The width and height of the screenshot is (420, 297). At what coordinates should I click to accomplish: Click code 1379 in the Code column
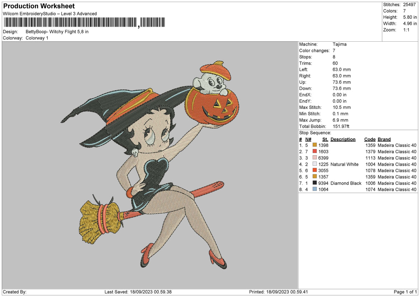click(371, 151)
